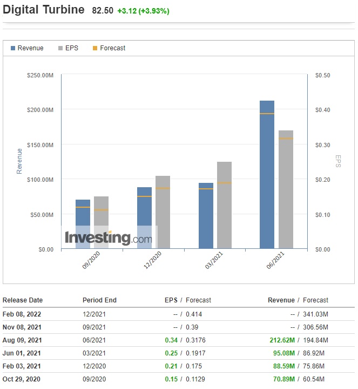Click the 12/2021 period end cell
The height and width of the screenshot is (389, 358).
(94, 314)
